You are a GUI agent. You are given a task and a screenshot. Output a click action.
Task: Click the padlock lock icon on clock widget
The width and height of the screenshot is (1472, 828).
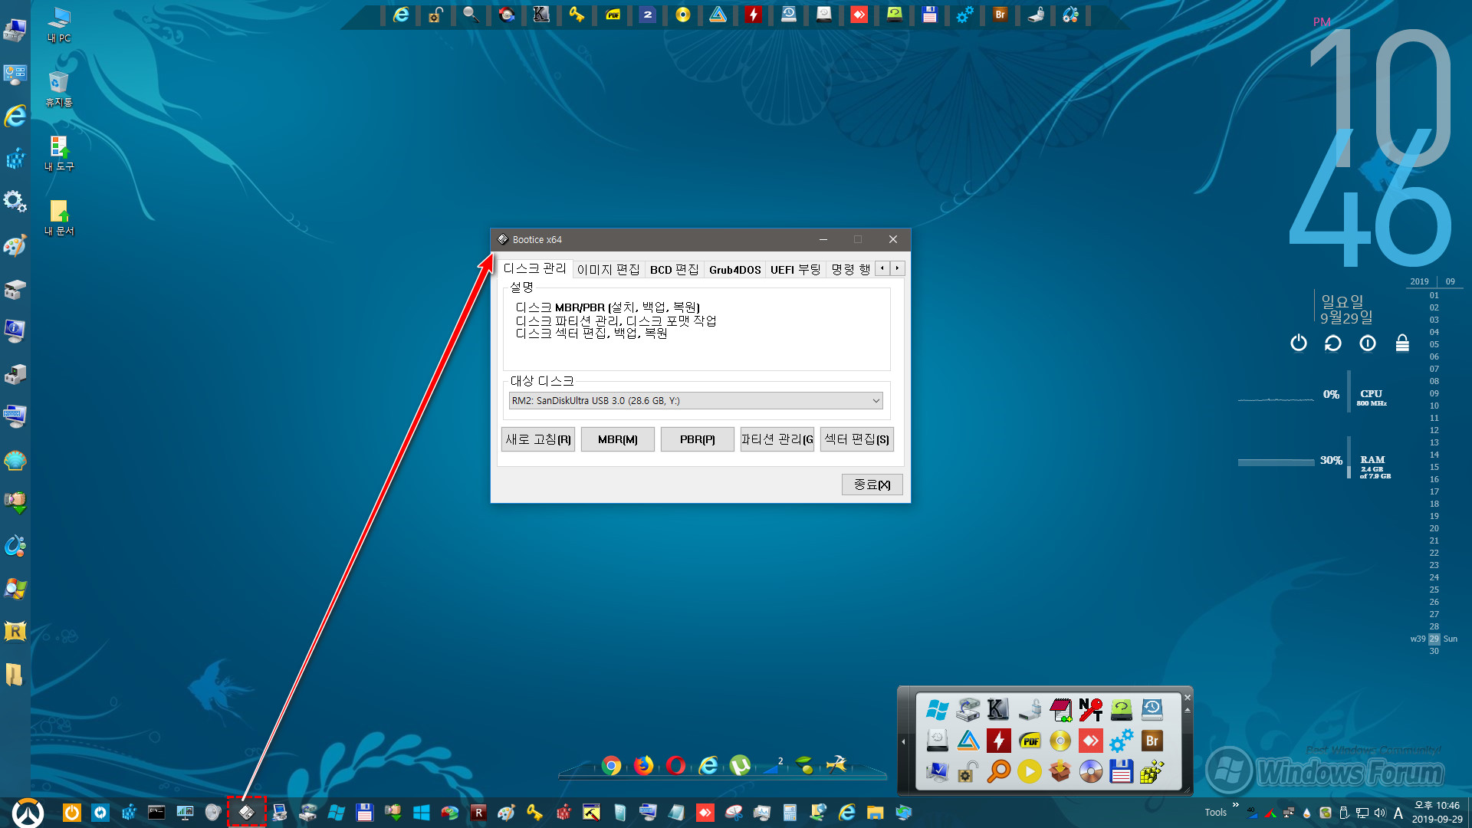click(1402, 343)
